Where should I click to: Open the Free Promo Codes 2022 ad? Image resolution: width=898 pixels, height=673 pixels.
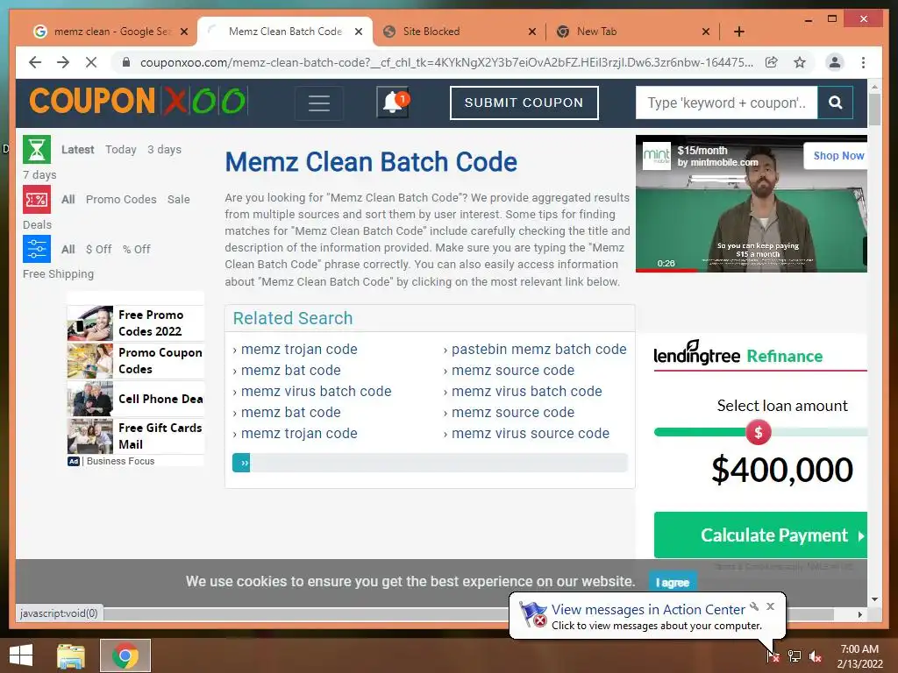point(136,322)
